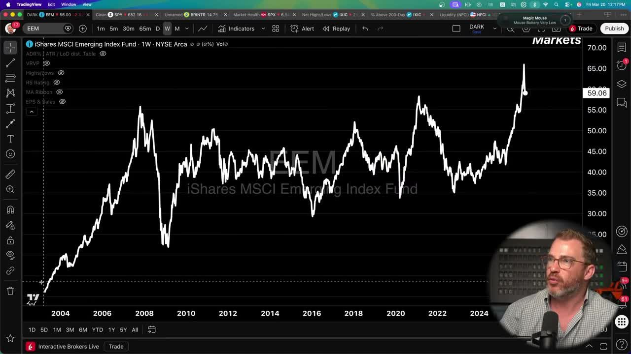Switch to the Clean SPY tab
Image resolution: width=631 pixels, height=354 pixels.
click(123, 15)
